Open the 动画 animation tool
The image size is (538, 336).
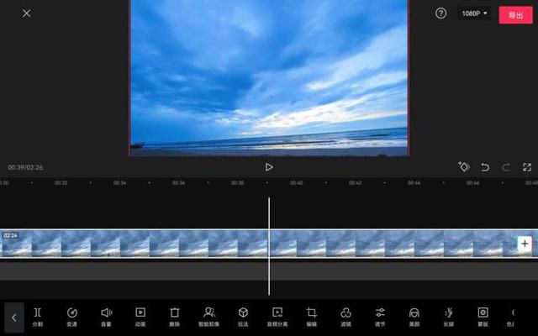click(140, 318)
